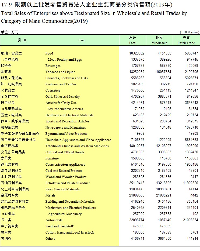The image size is (200, 251).
Task: Select Toy wholesale value 10105
Action: [166, 109]
